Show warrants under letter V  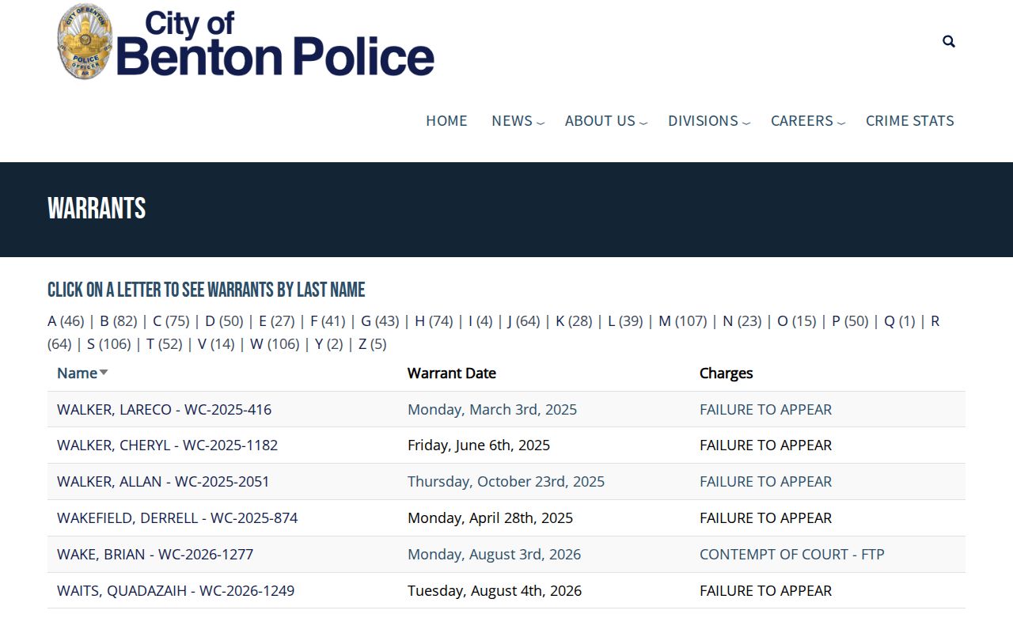coord(202,344)
